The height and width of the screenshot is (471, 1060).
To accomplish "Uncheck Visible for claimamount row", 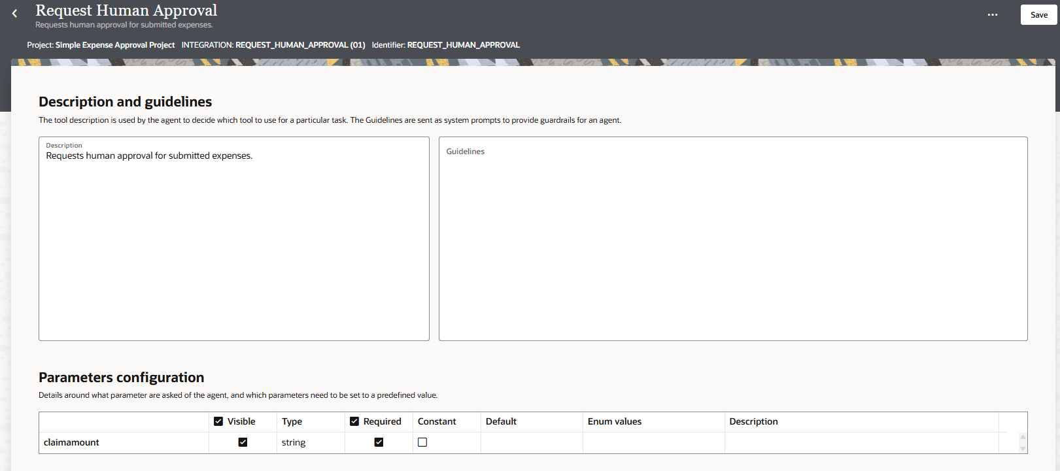I will (x=243, y=442).
